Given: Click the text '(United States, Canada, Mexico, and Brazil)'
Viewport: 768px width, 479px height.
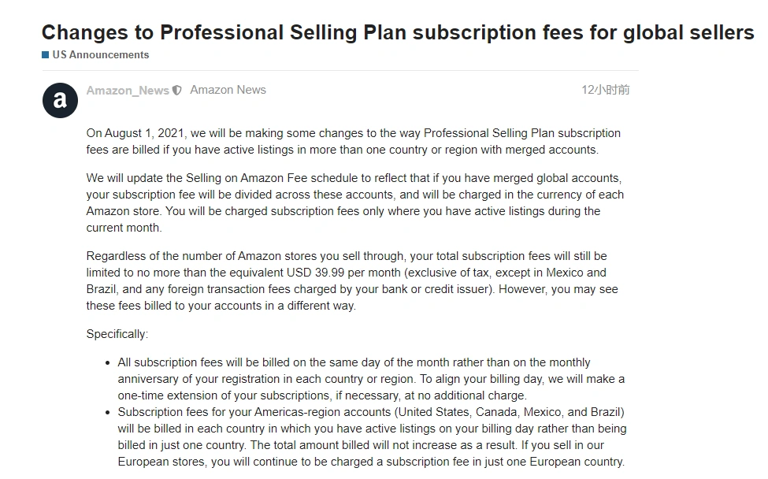Looking at the screenshot, I should pos(510,412).
